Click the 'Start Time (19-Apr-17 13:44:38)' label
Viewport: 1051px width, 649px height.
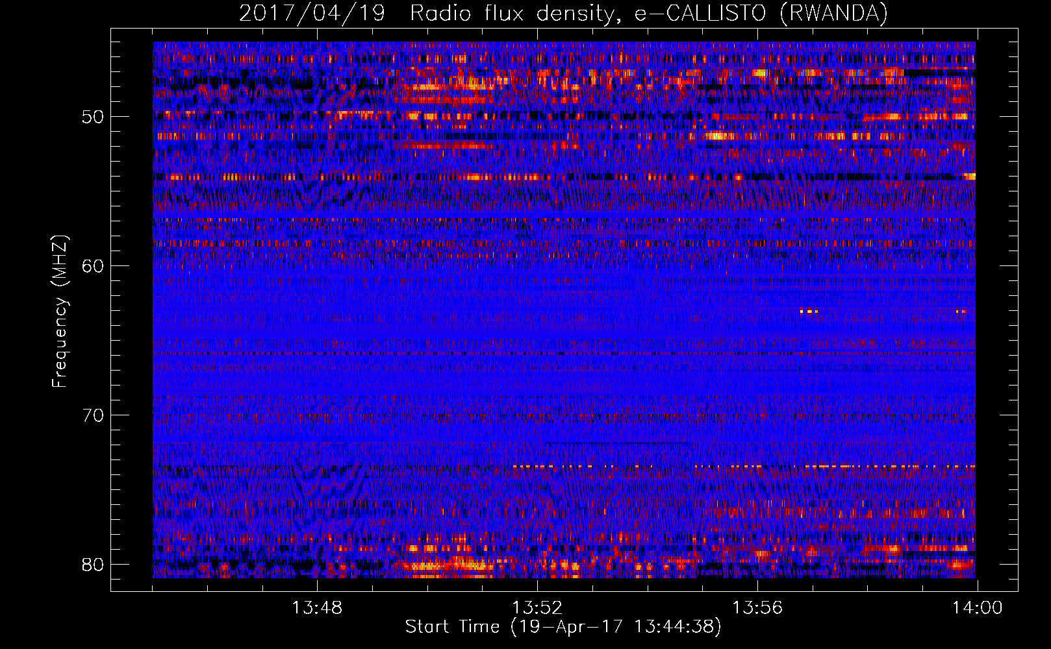tap(563, 627)
